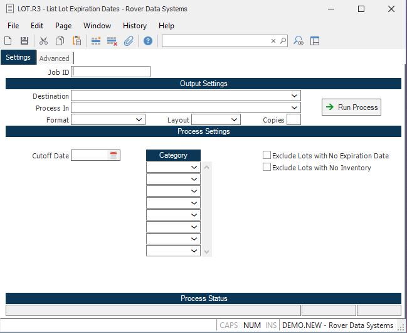The width and height of the screenshot is (407, 333).
Task: Expand the Layout dropdown
Action: pos(235,119)
